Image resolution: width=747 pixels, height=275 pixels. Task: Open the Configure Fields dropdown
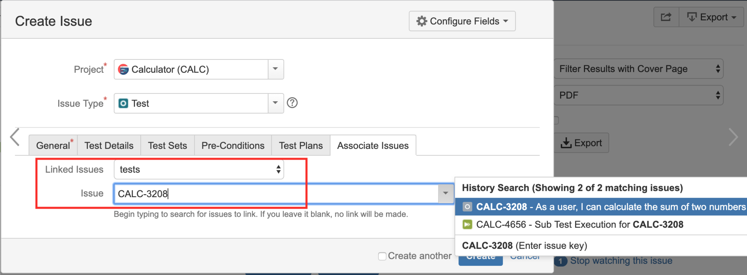462,21
